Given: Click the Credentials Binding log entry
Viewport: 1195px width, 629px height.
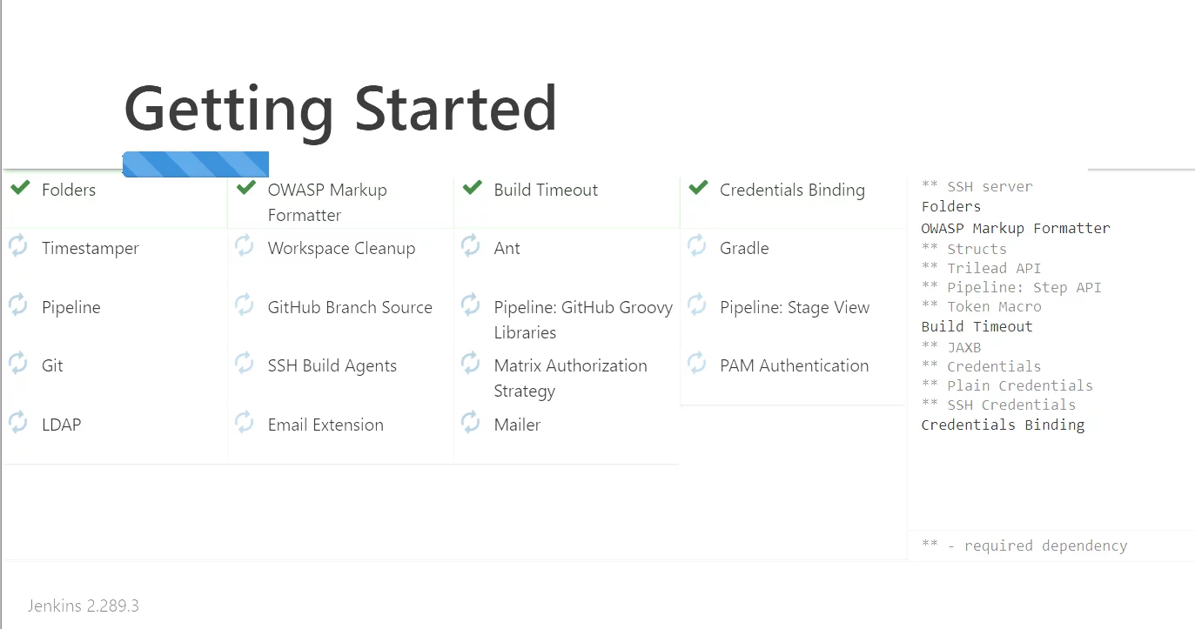Looking at the screenshot, I should (1003, 425).
